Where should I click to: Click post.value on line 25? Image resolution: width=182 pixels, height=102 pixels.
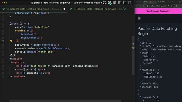point(22,45)
